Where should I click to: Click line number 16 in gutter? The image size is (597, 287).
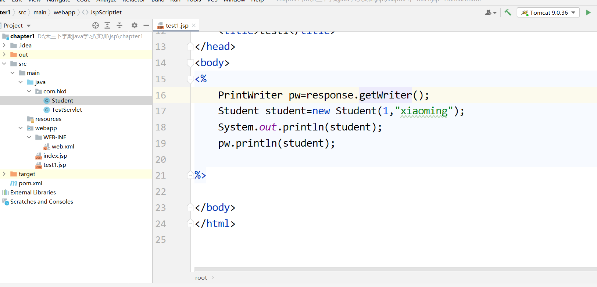point(161,95)
